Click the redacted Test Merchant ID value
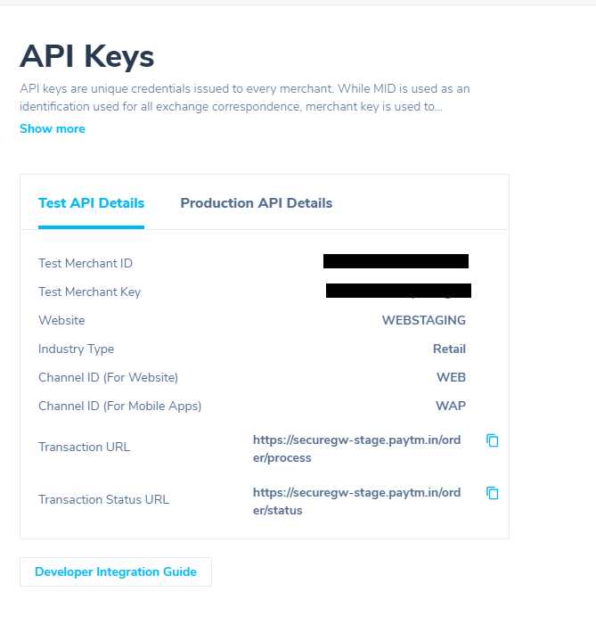 click(x=396, y=261)
